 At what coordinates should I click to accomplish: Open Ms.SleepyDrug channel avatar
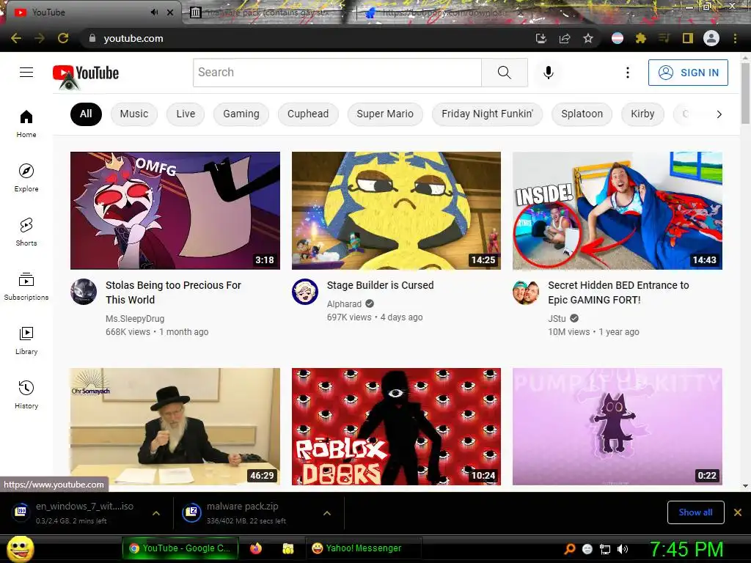(84, 292)
